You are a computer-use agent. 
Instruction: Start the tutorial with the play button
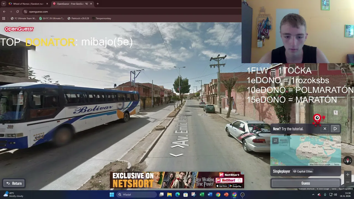(335, 129)
